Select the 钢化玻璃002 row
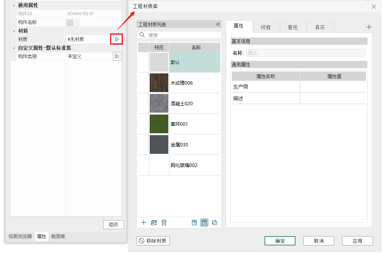 tap(179, 165)
